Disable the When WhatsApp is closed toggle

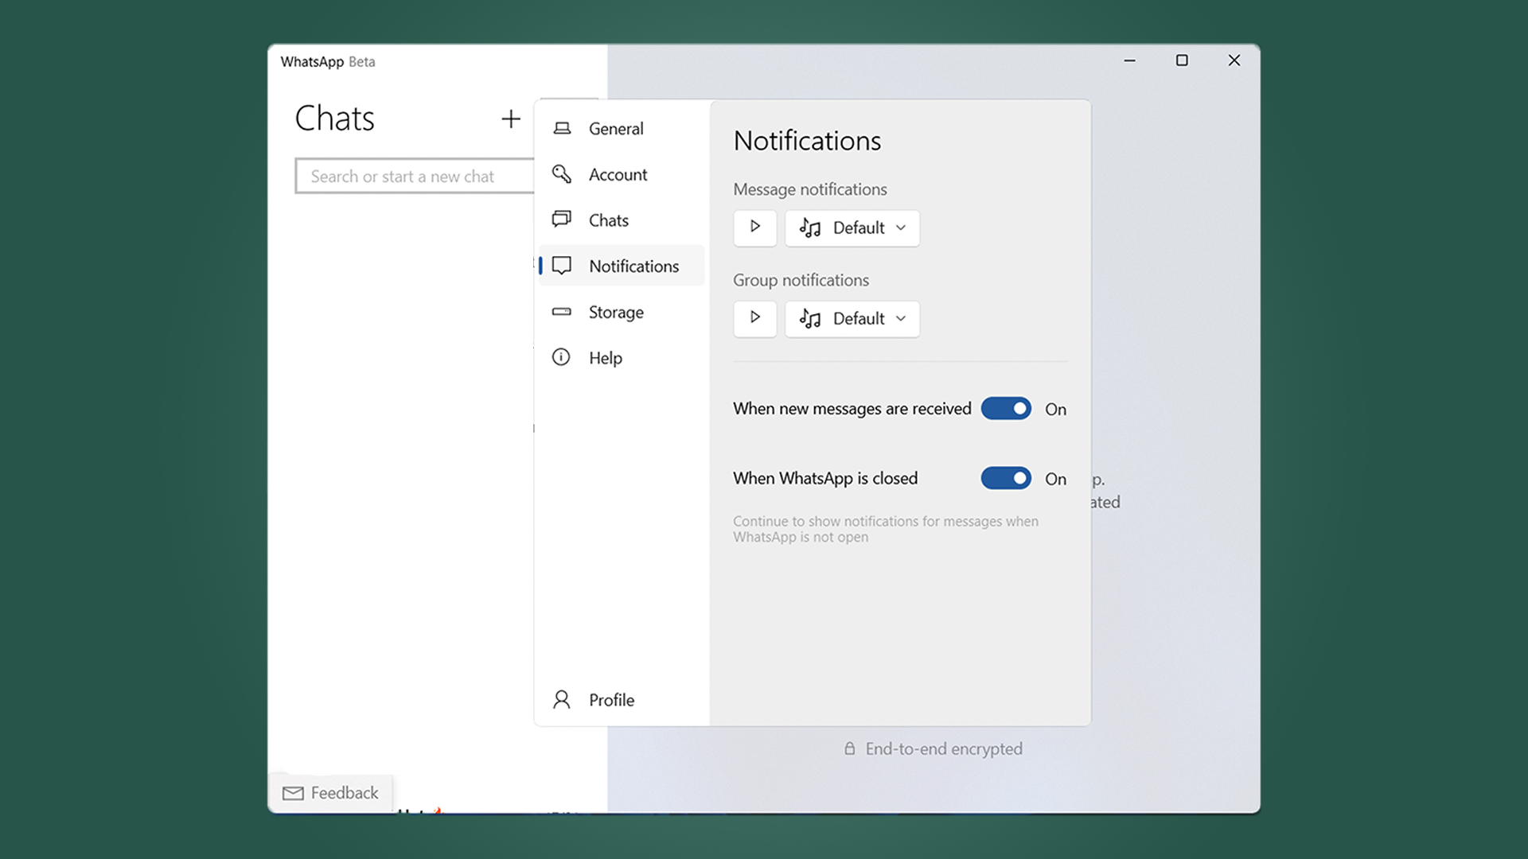[1006, 478]
